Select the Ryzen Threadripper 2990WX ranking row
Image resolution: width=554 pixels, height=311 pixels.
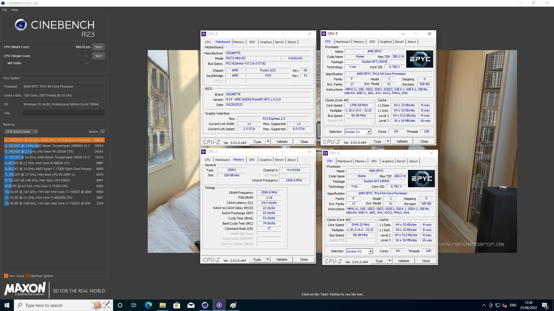(x=54, y=146)
